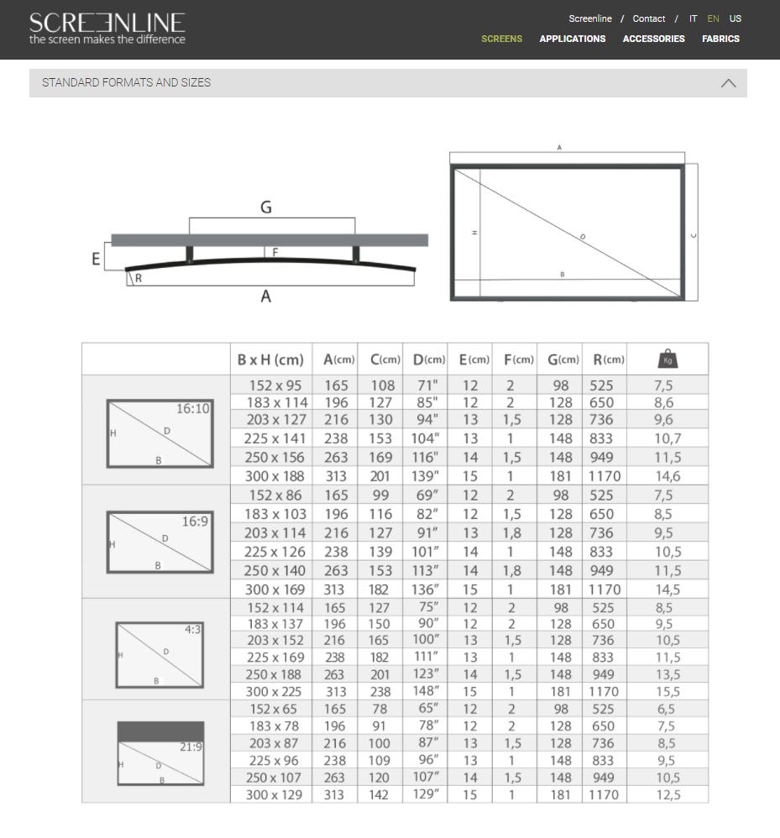
Task: Collapse the Standard Formats and Sizes section
Action: [x=728, y=83]
